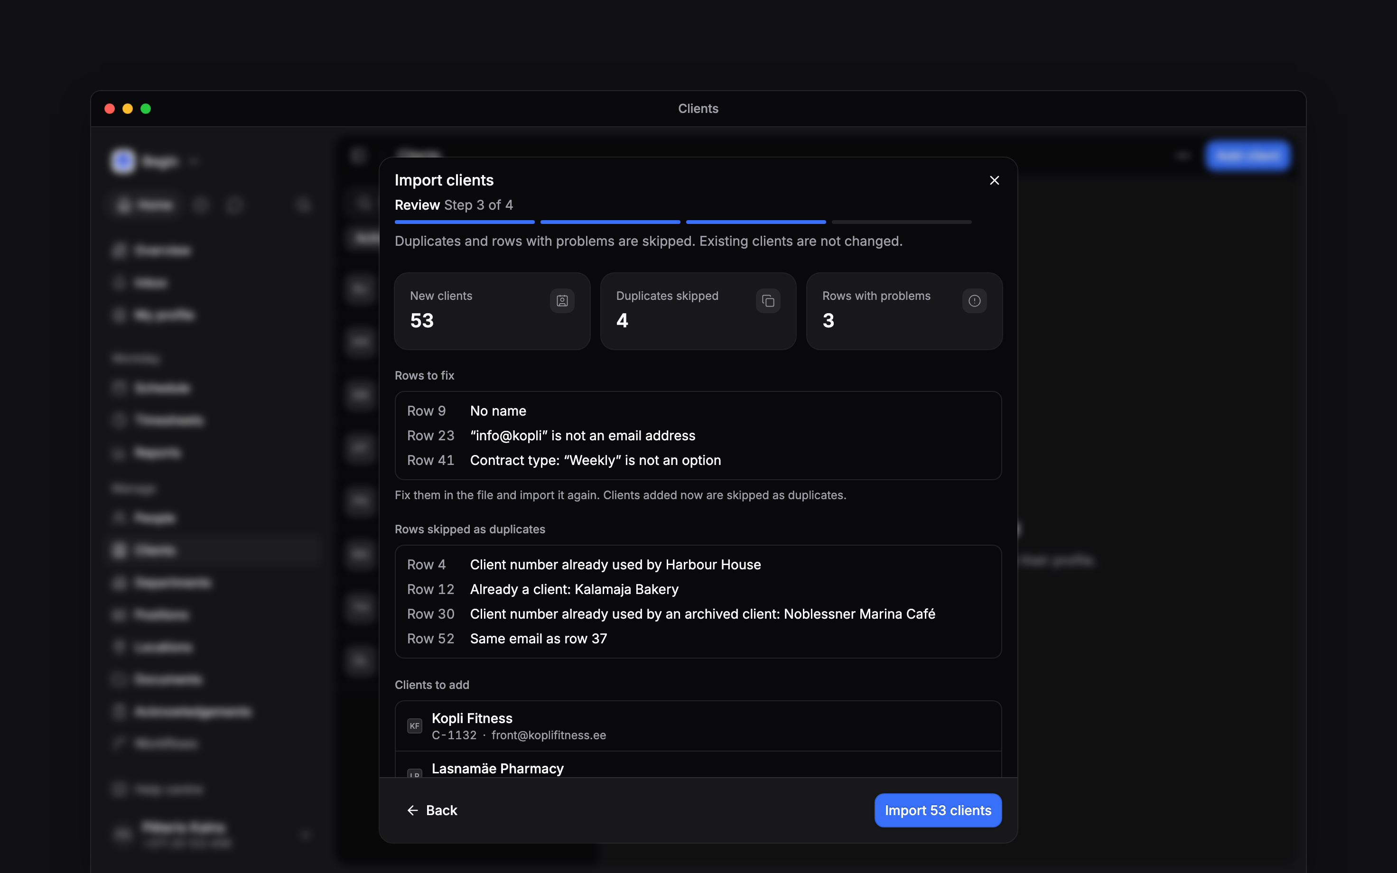Click the New clients card icon
Screen dimensions: 1397x873
562,301
